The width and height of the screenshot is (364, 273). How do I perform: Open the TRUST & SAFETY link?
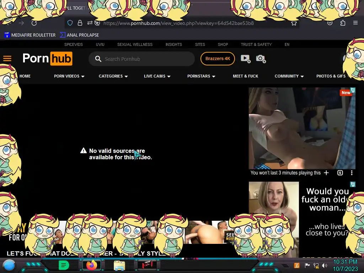point(256,44)
